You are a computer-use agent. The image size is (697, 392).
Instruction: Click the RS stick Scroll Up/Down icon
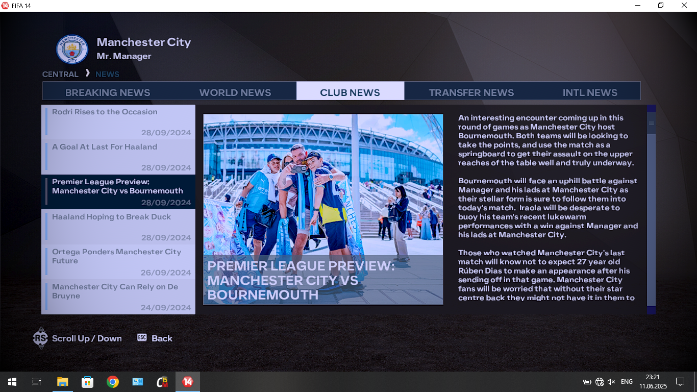click(x=40, y=338)
